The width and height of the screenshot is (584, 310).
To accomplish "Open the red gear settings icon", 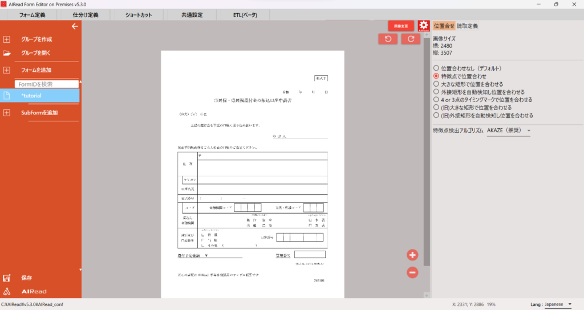I will pos(423,26).
